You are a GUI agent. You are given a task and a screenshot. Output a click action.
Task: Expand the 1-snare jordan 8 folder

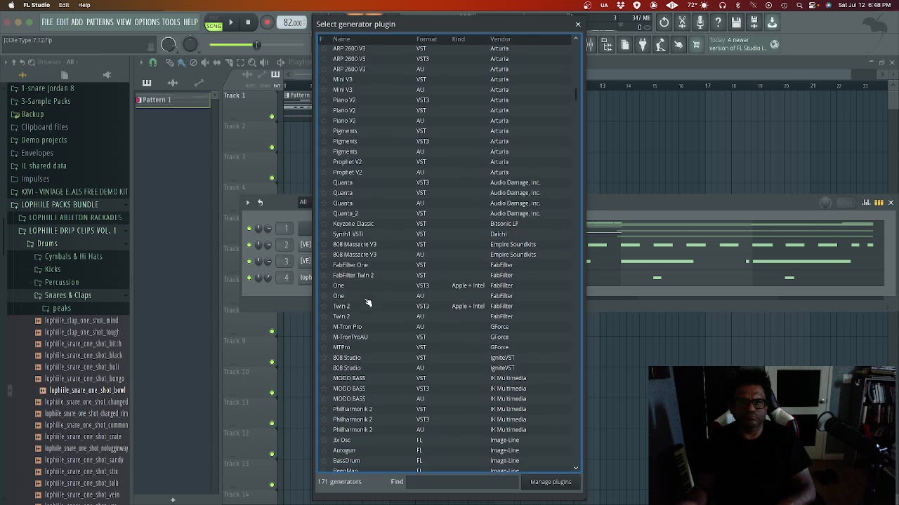[47, 88]
